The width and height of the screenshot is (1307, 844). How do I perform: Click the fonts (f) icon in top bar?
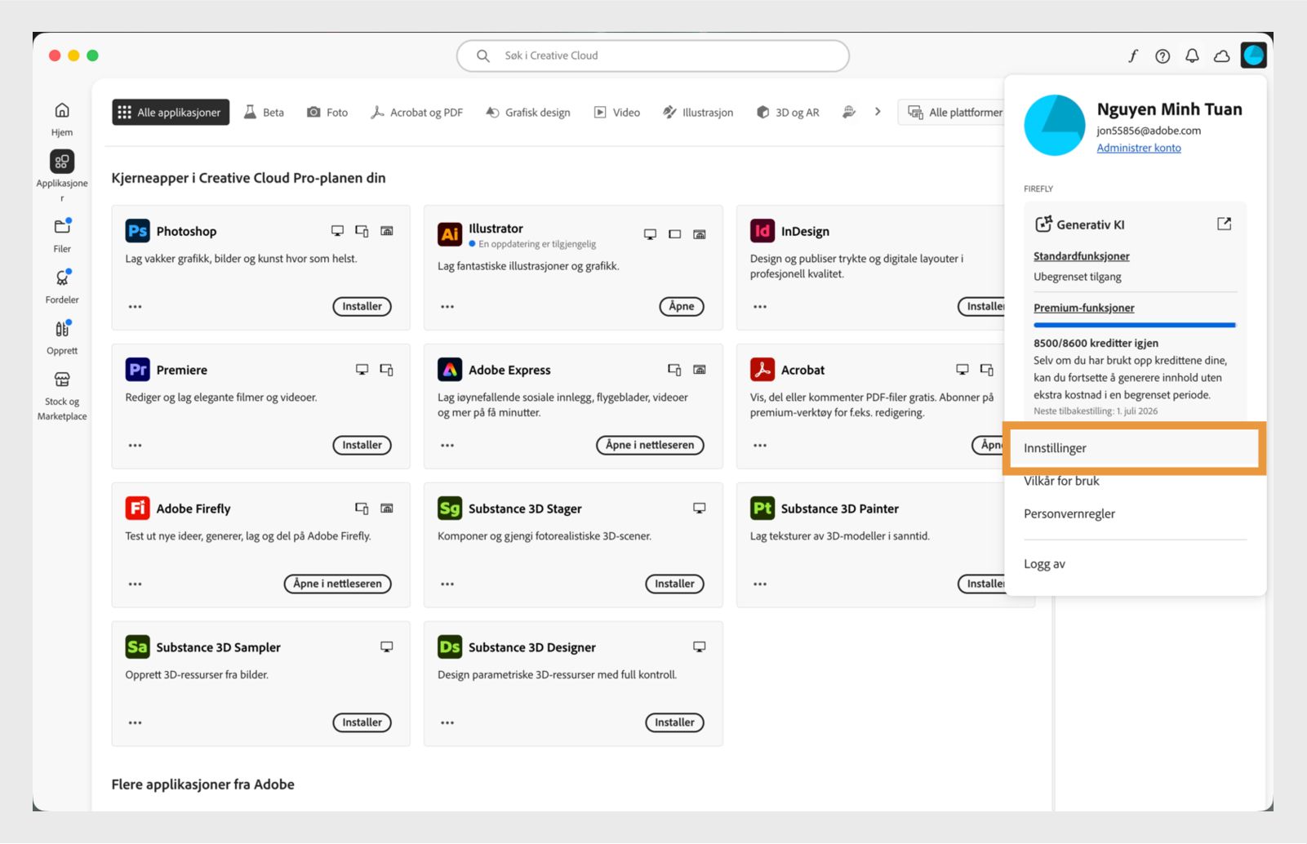(x=1133, y=56)
